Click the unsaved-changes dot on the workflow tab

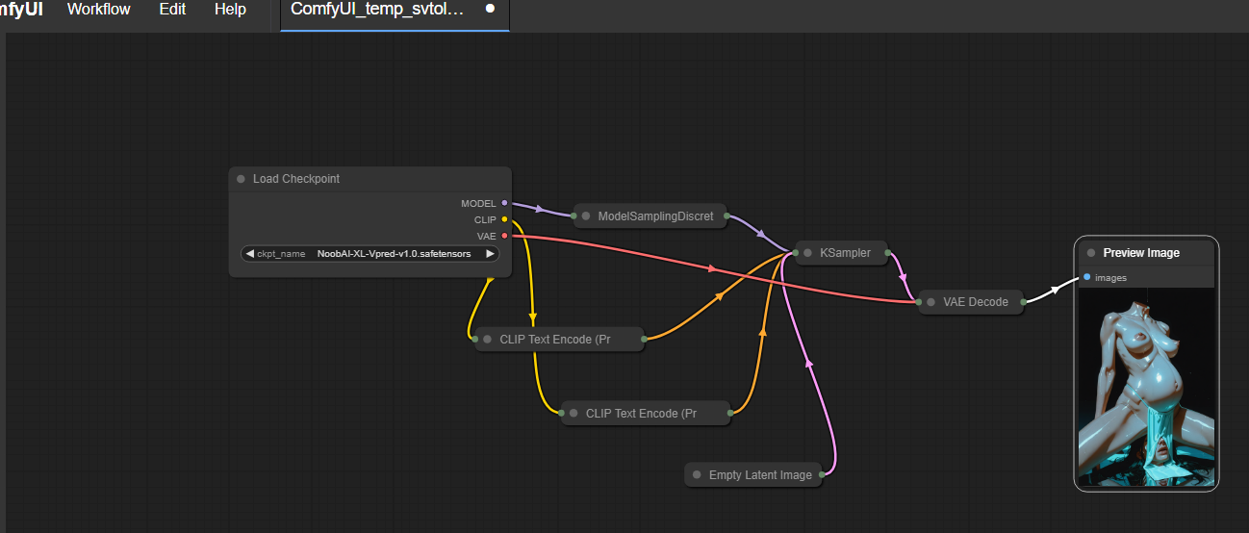tap(490, 9)
